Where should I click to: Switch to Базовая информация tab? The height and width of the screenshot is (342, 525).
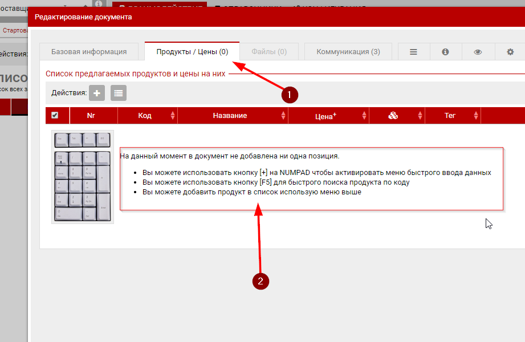89,52
